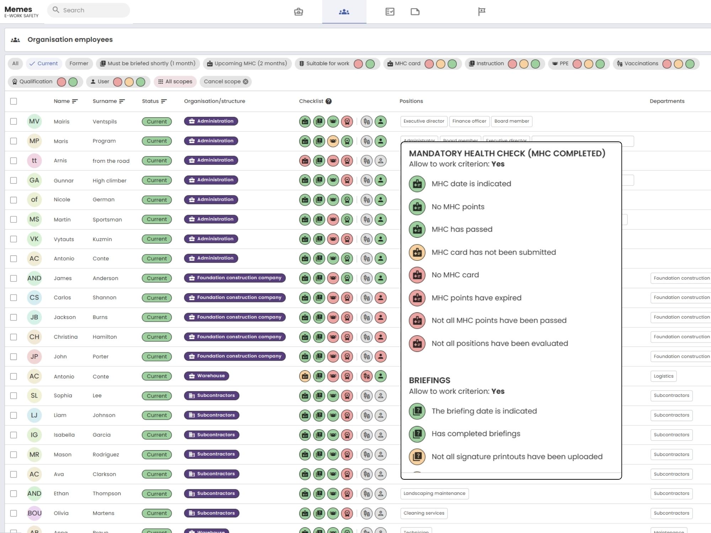
Task: Filter MHC card by orange status circle
Action: [440, 64]
